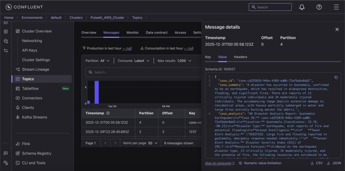The width and height of the screenshot is (345, 171).
Task: Click the Kafka Streams icon
Action: 18,117
